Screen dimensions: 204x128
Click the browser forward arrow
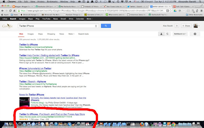tap(6, 11)
